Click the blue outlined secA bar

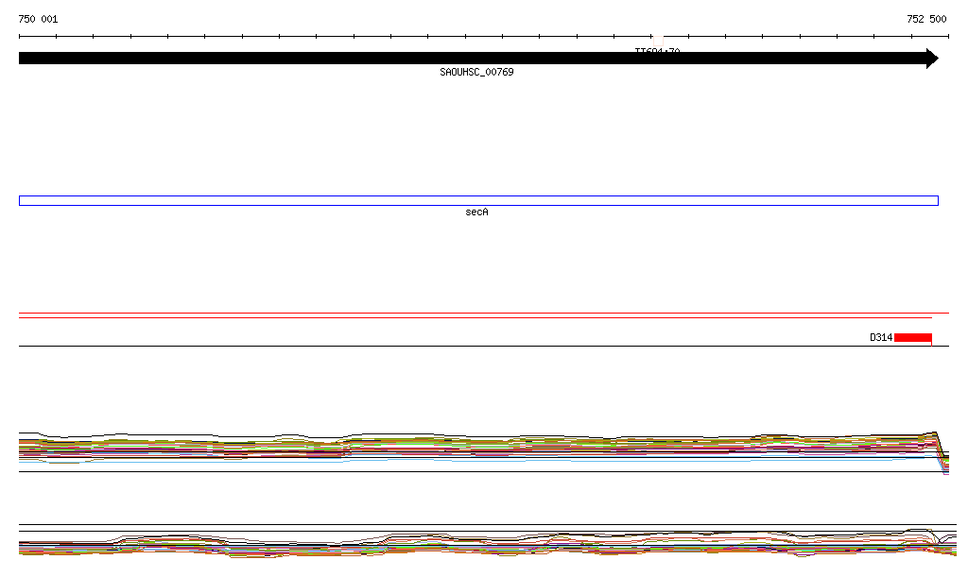coord(478,200)
